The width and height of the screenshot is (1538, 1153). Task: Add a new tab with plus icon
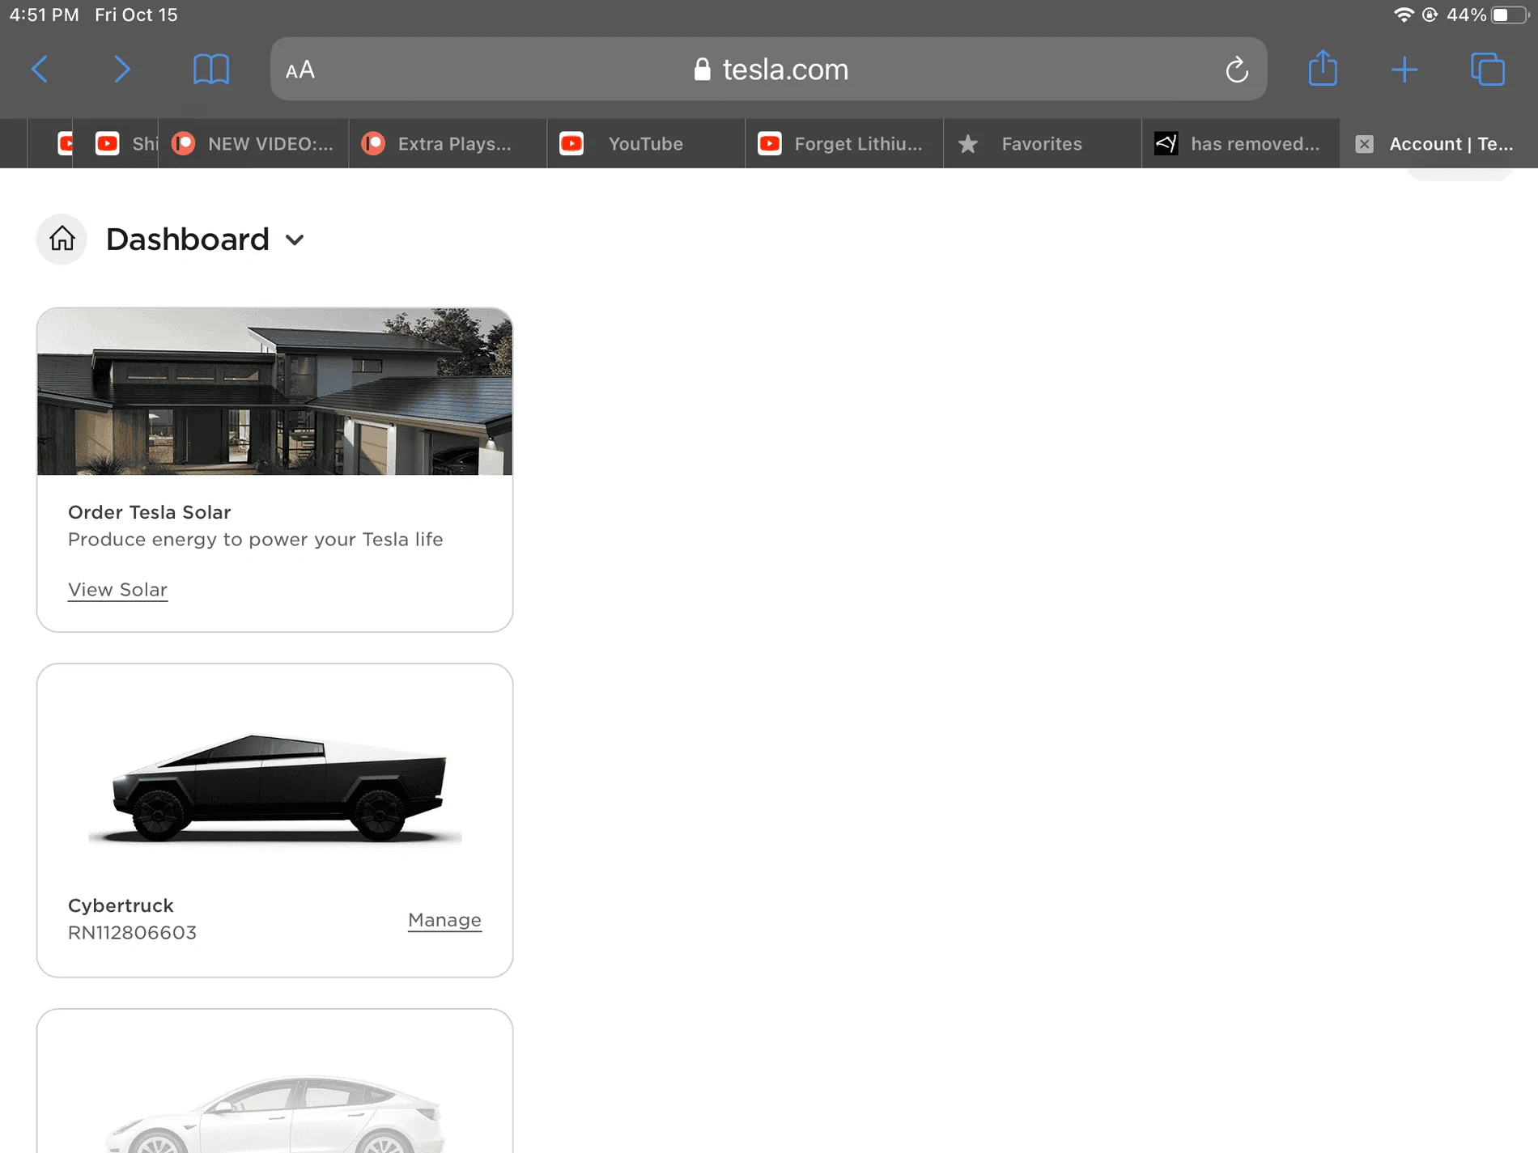point(1404,70)
